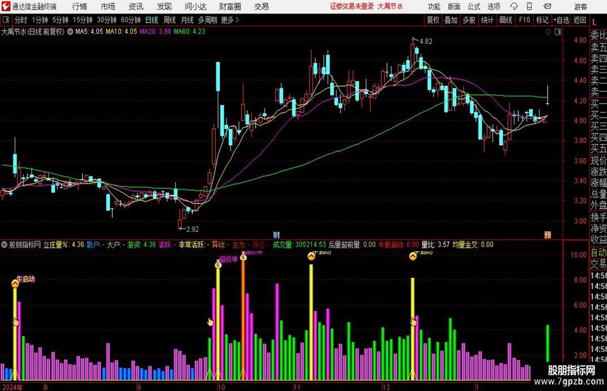Screen dimensions: 607x391
Task: Click the arrow marker above December yellow bar
Action: pos(413,256)
